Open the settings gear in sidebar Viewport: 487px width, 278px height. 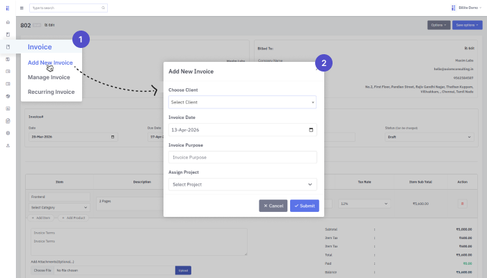pos(8,133)
